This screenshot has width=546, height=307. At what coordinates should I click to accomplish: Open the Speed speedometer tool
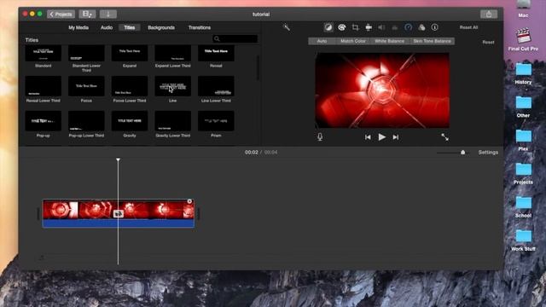coord(408,27)
